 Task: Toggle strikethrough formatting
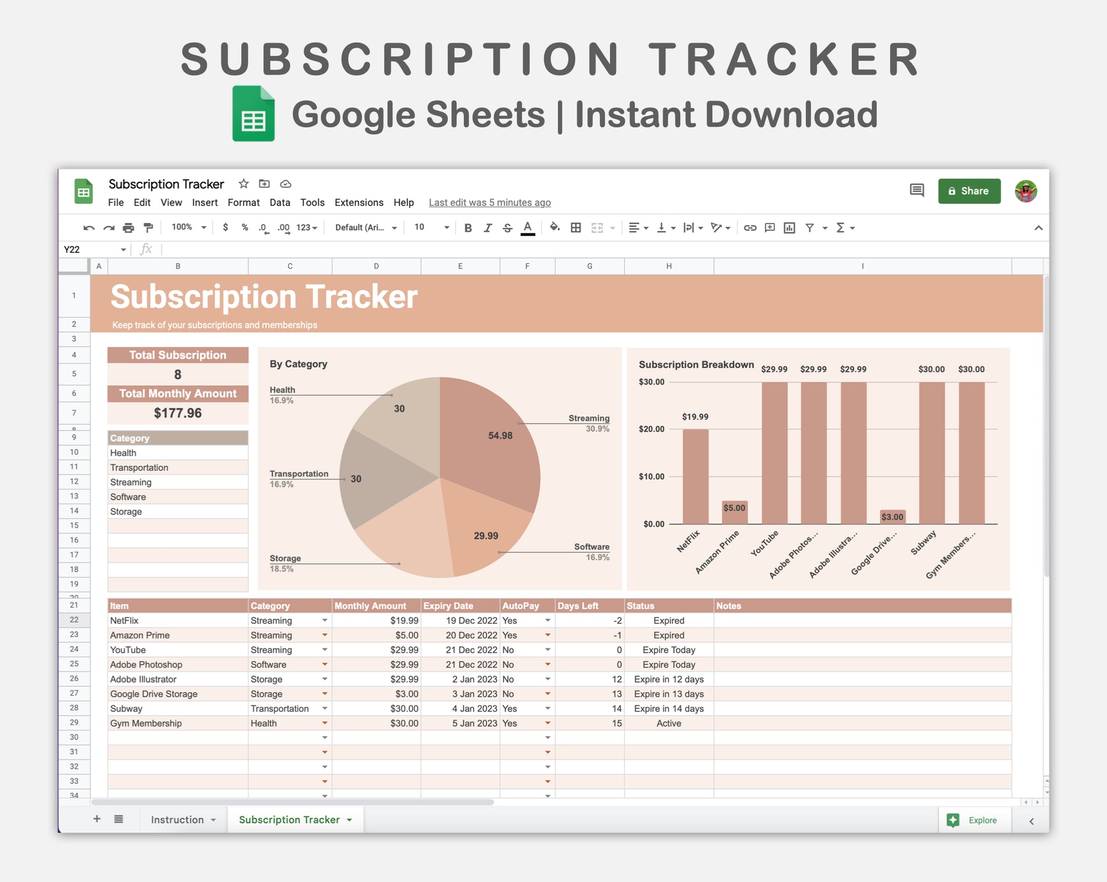pos(507,228)
